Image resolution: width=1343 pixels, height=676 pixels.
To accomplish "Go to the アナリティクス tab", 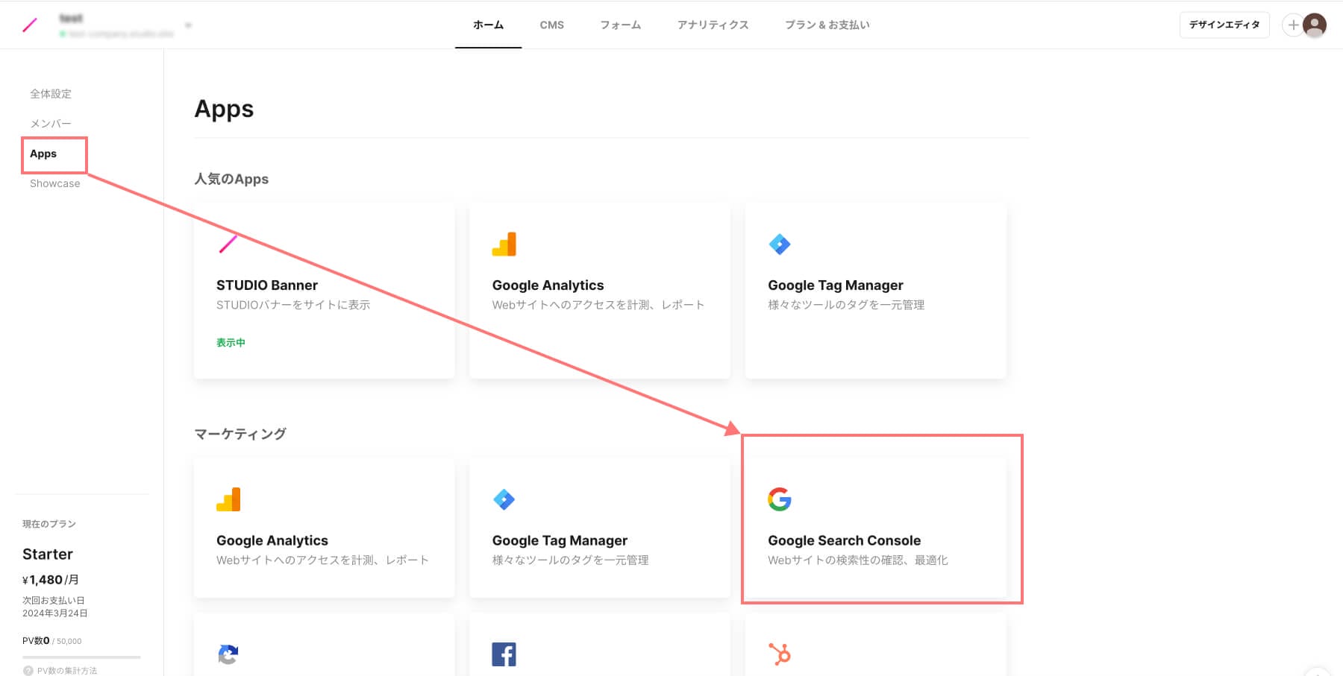I will click(x=713, y=25).
